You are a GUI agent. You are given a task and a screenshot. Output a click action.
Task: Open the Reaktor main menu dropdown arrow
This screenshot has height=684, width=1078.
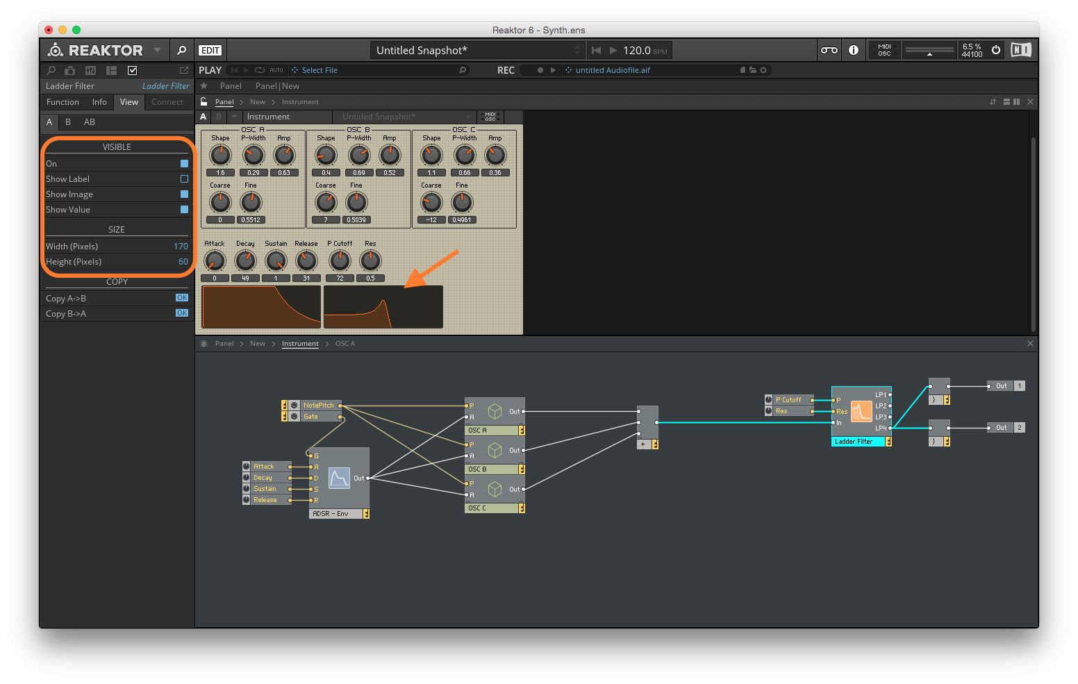click(x=157, y=50)
